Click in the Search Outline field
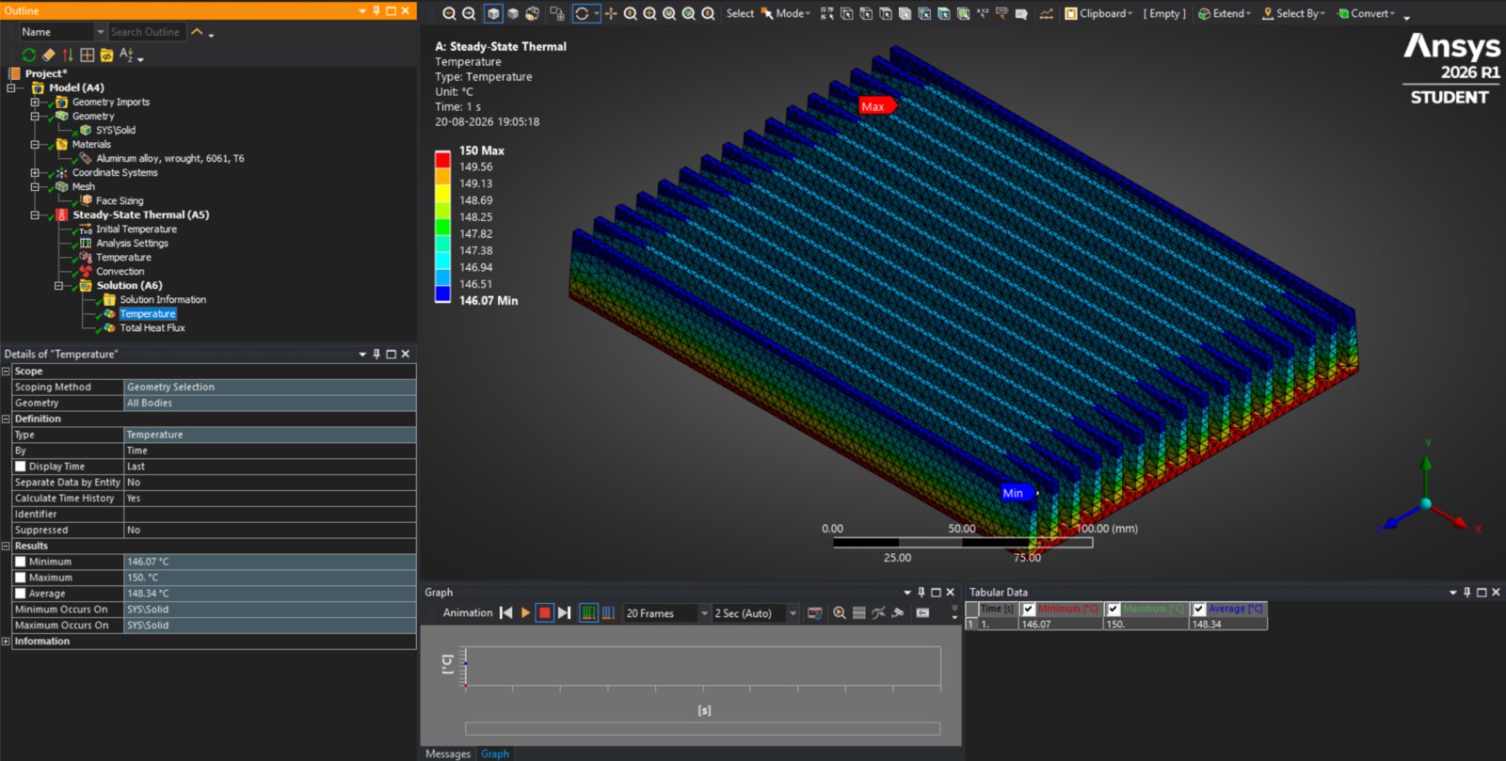 [x=146, y=32]
